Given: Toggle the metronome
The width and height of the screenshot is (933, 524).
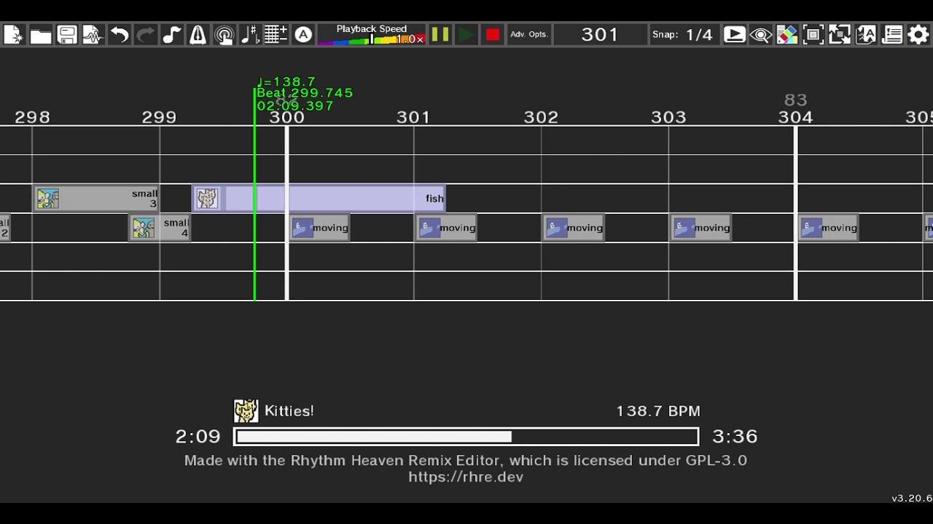Looking at the screenshot, I should [198, 35].
